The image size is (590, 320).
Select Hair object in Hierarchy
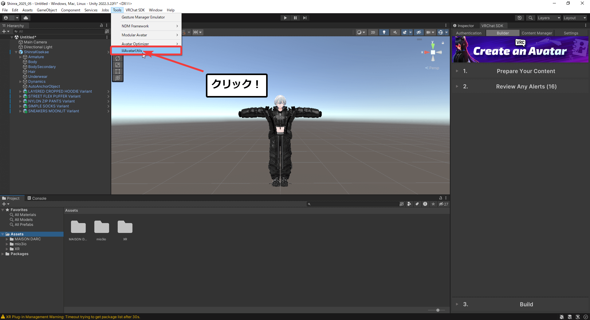click(x=32, y=72)
